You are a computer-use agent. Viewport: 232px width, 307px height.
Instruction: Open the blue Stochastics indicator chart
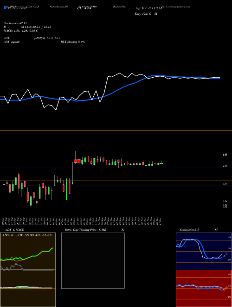[x=204, y=251]
